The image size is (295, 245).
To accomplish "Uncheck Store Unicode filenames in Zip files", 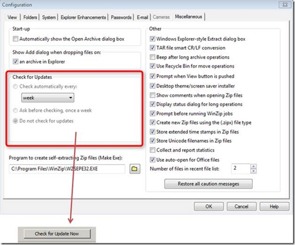I will pyautogui.click(x=152, y=141).
